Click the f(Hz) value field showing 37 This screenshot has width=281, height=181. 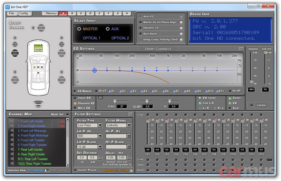[x=122, y=106]
